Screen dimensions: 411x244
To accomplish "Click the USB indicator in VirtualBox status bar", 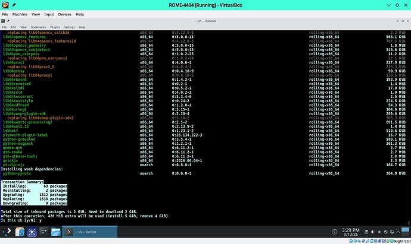I will [x=368, y=241].
